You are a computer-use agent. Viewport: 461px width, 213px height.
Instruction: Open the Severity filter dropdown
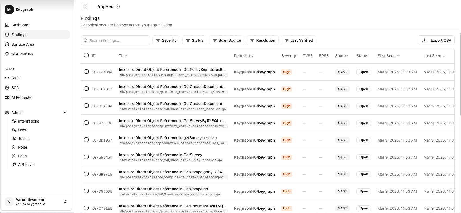click(x=166, y=40)
